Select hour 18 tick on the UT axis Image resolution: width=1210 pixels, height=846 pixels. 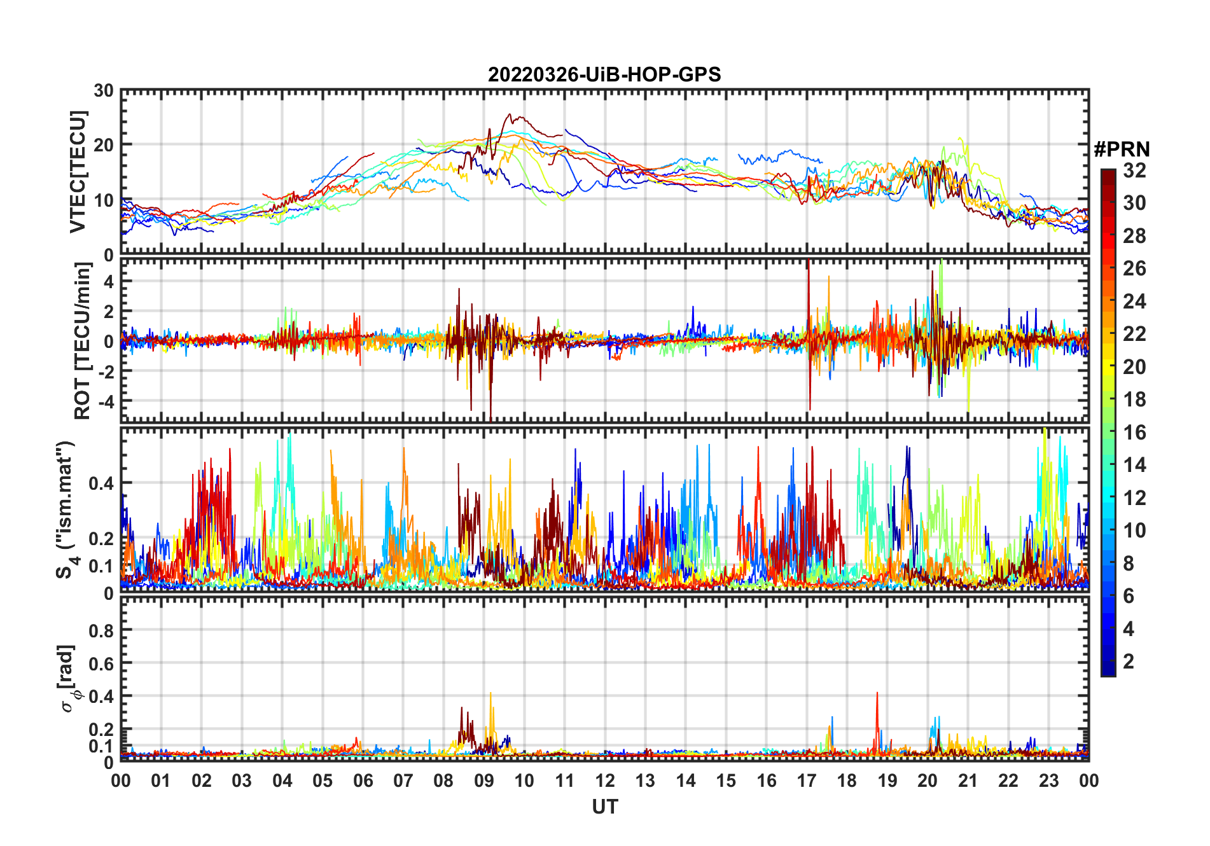[x=847, y=780]
